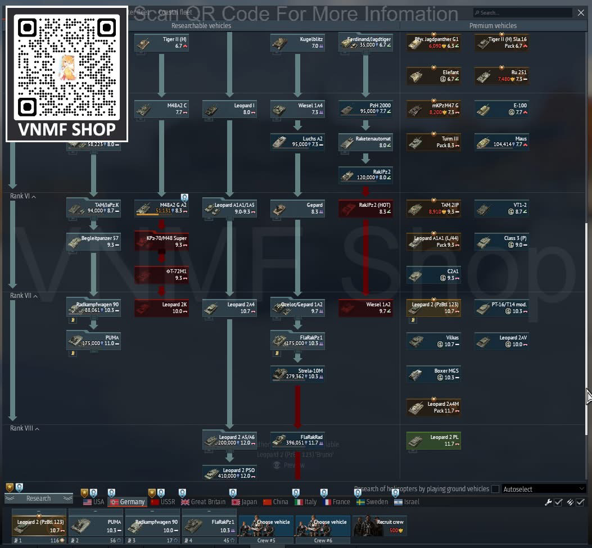Image resolution: width=592 pixels, height=548 pixels.
Task: Select the Boxer MGS vehicle card
Action: pyautogui.click(x=433, y=374)
